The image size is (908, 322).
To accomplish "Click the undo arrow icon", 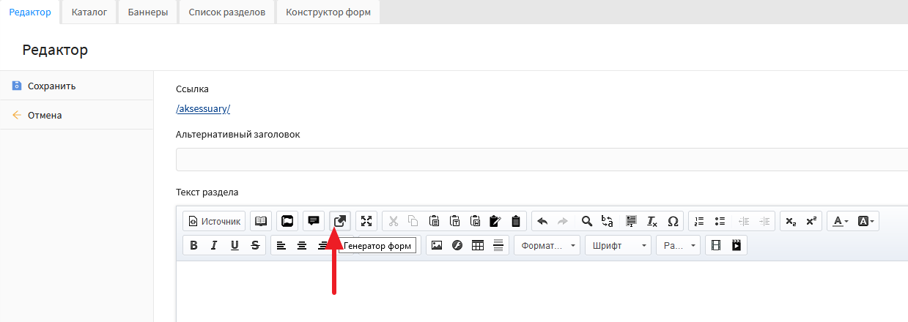I will coord(542,221).
